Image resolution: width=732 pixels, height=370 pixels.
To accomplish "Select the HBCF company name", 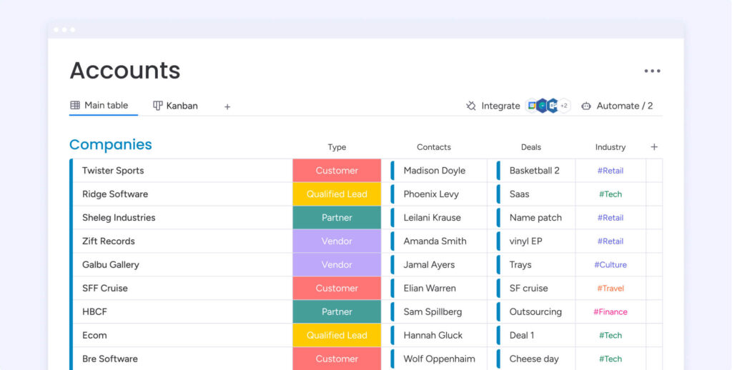I will click(94, 311).
